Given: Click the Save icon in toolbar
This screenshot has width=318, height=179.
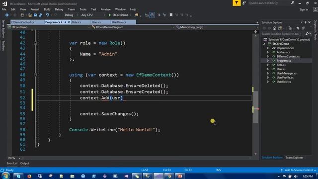Looking at the screenshot, I should click(35, 15).
